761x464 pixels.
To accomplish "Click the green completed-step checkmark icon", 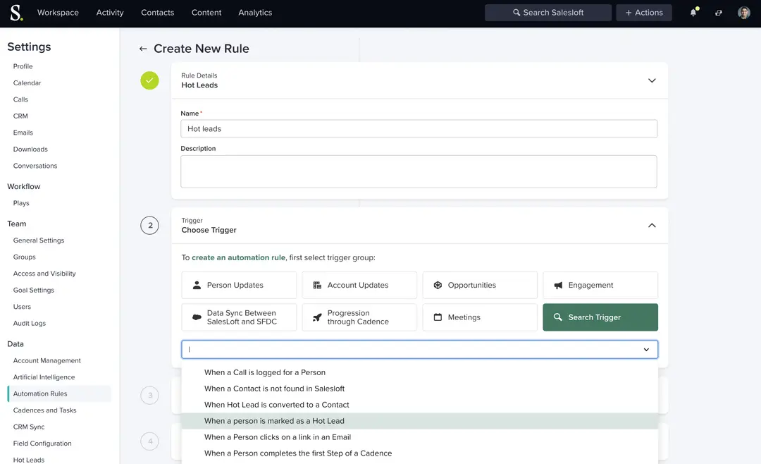I will tap(149, 80).
